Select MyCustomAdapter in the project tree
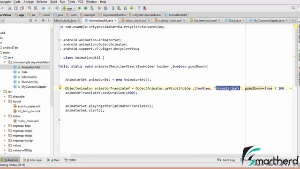 [34, 86]
